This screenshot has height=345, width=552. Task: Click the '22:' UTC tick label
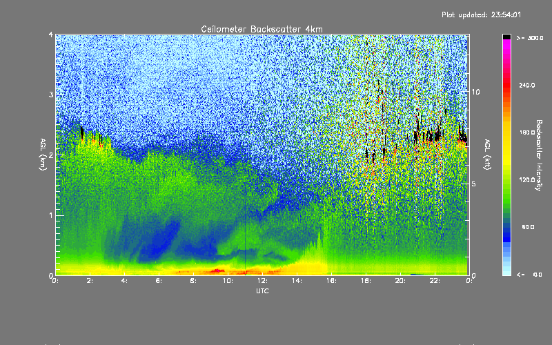[x=435, y=281]
